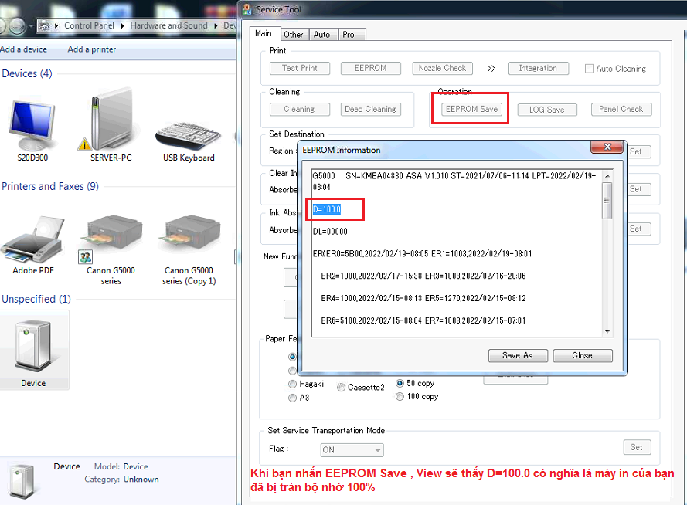Viewport: 687px width, 505px height.
Task: Enable the Auto Cleaning checkbox
Action: coord(590,69)
